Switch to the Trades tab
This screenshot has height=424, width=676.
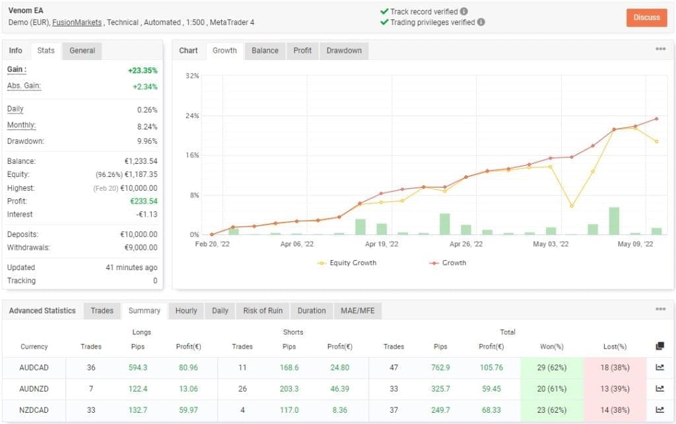click(102, 310)
